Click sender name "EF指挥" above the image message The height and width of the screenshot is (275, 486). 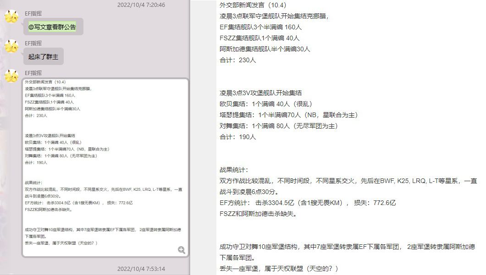point(33,73)
